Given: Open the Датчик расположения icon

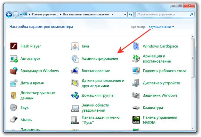Looking at the screenshot, I should [x=75, y=83].
